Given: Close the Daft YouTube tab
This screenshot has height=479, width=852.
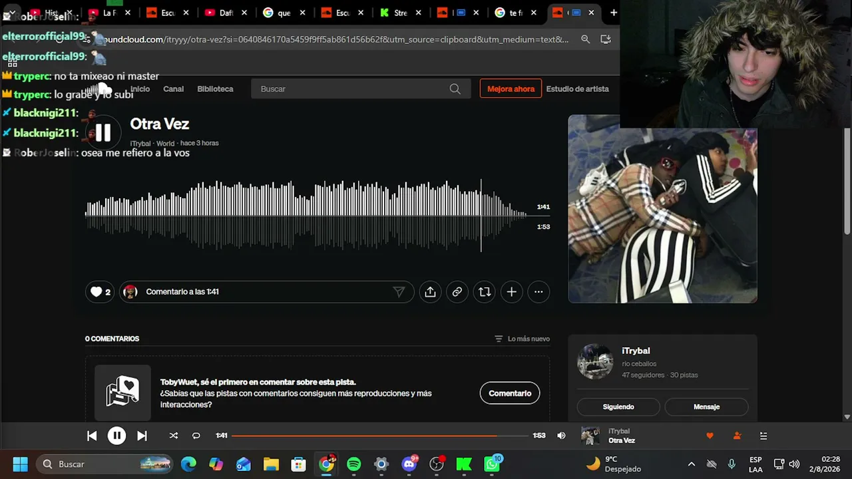Looking at the screenshot, I should pyautogui.click(x=244, y=13).
